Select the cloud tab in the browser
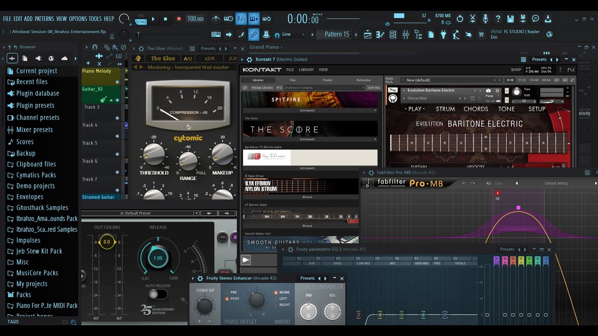This screenshot has height=336, width=598. (x=64, y=58)
